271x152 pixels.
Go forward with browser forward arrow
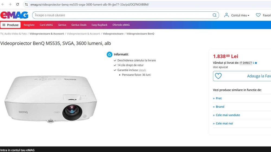click(x=10, y=5)
